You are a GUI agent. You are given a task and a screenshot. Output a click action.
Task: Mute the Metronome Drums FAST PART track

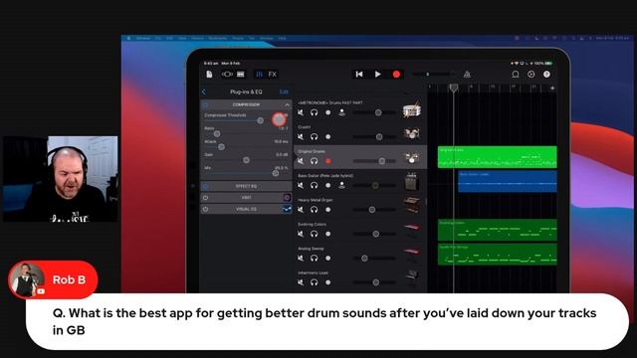(x=301, y=112)
